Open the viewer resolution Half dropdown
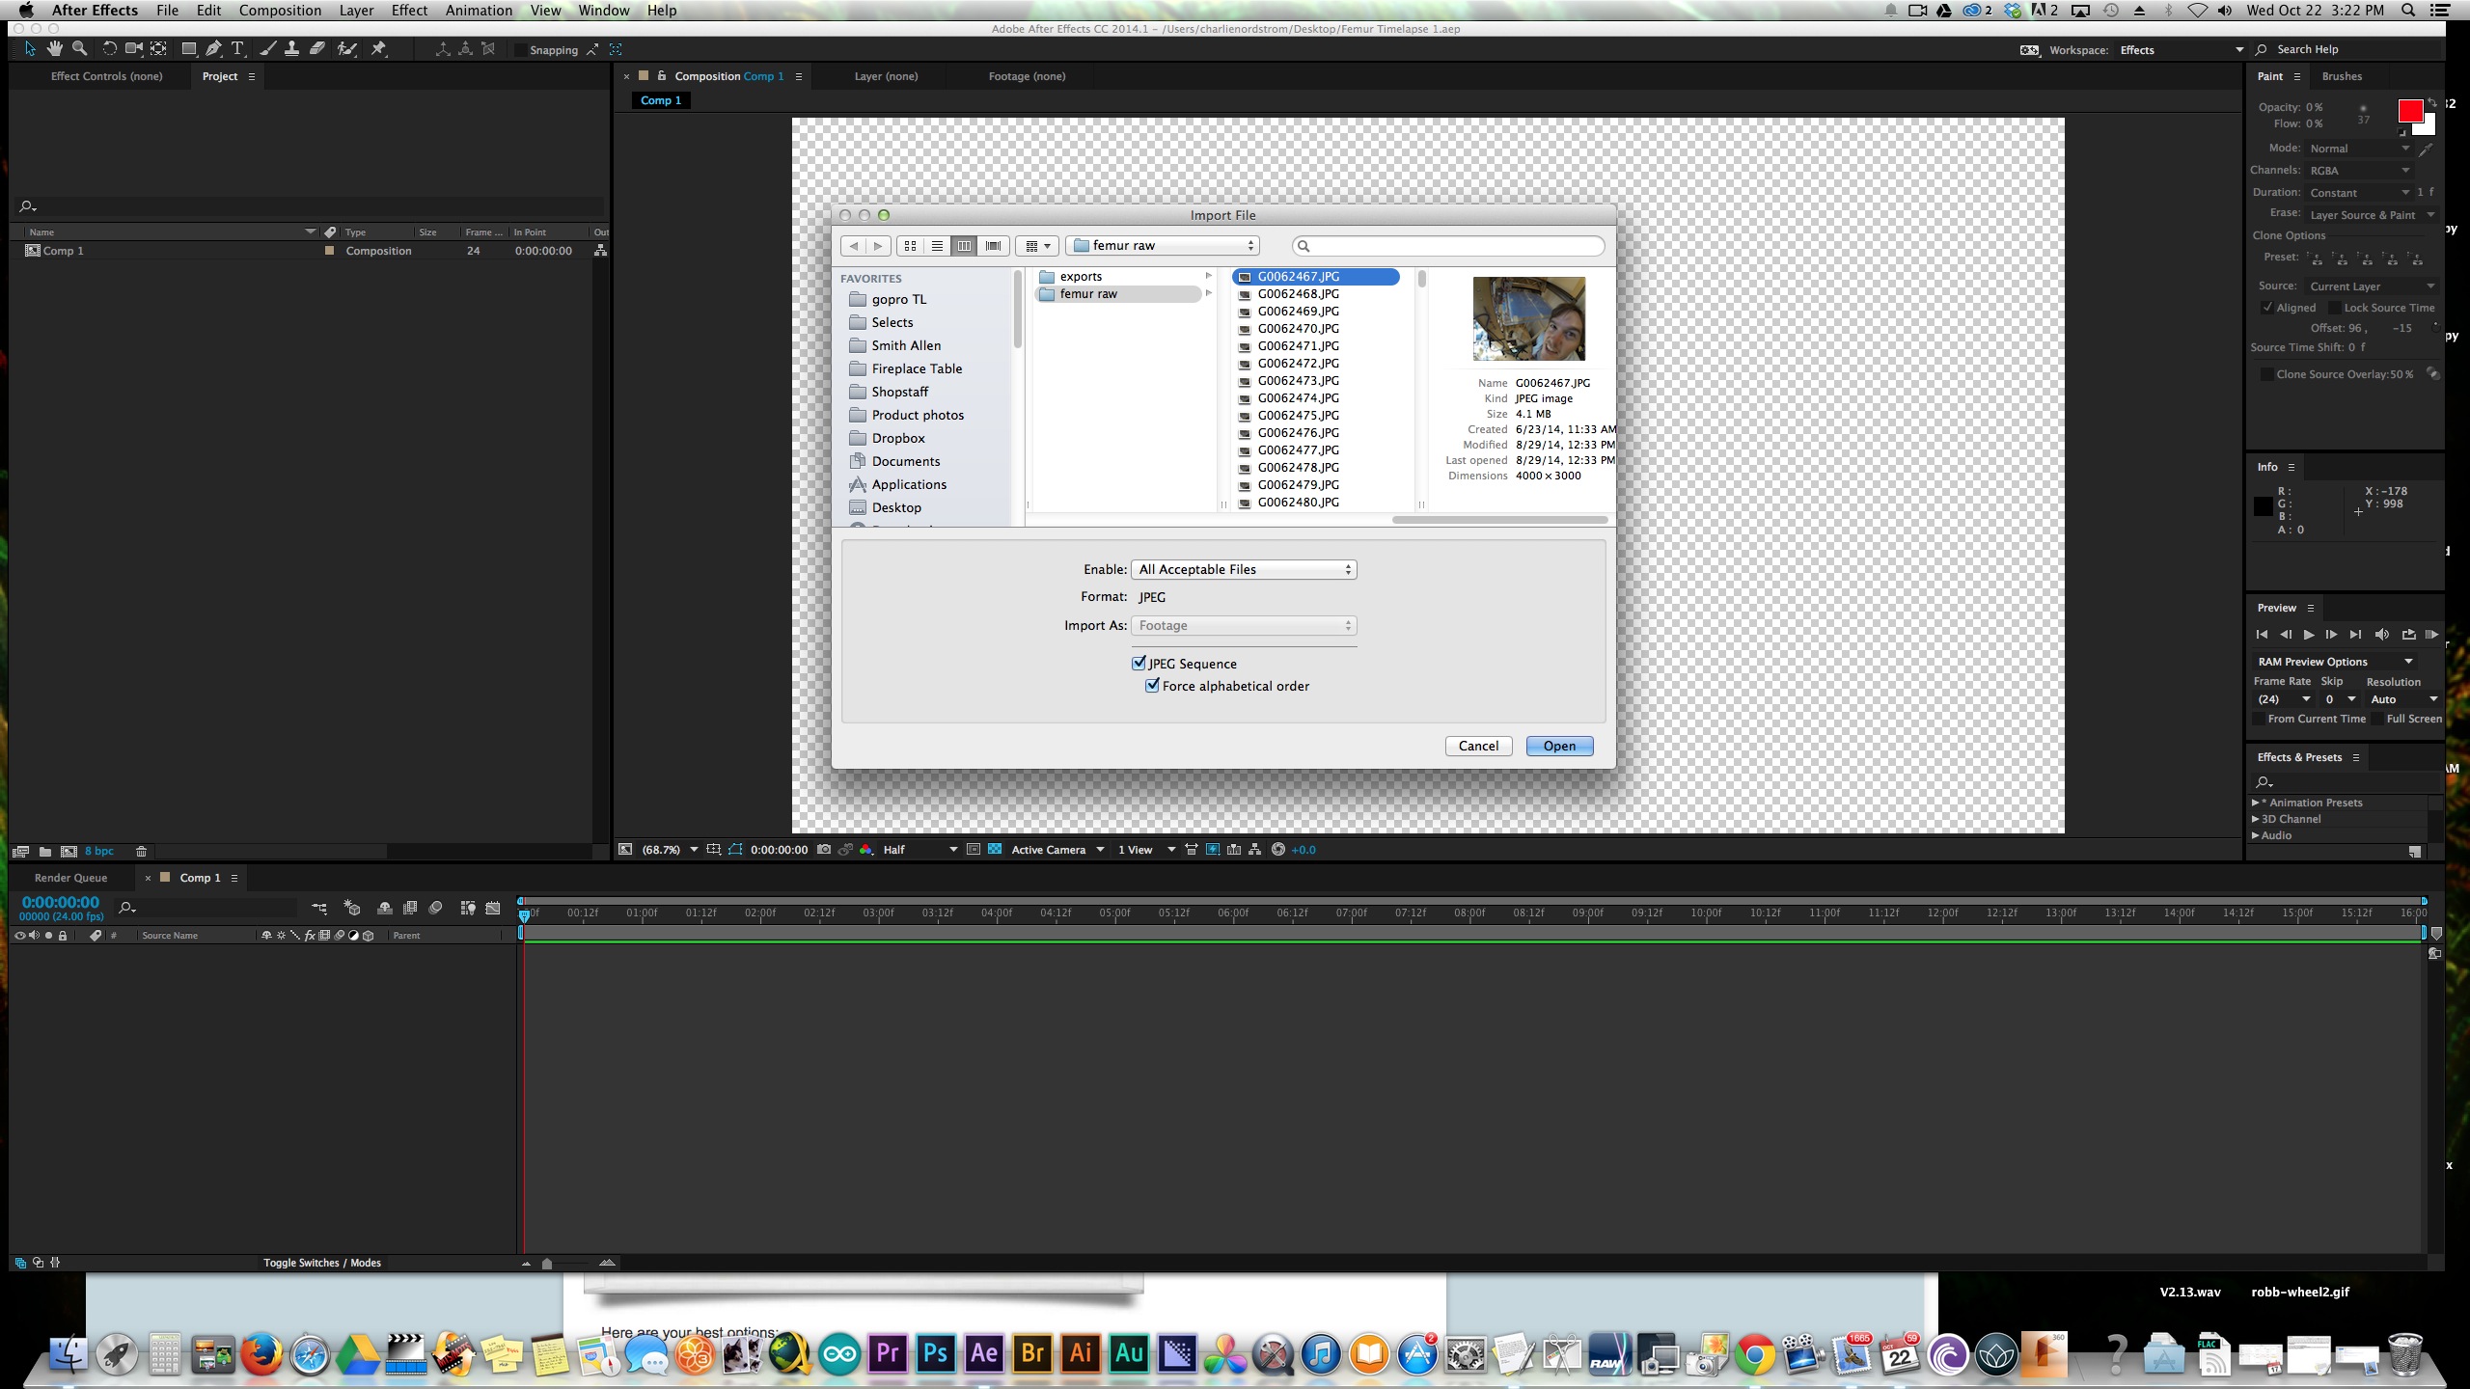Image resolution: width=2470 pixels, height=1389 pixels. pyautogui.click(x=920, y=850)
